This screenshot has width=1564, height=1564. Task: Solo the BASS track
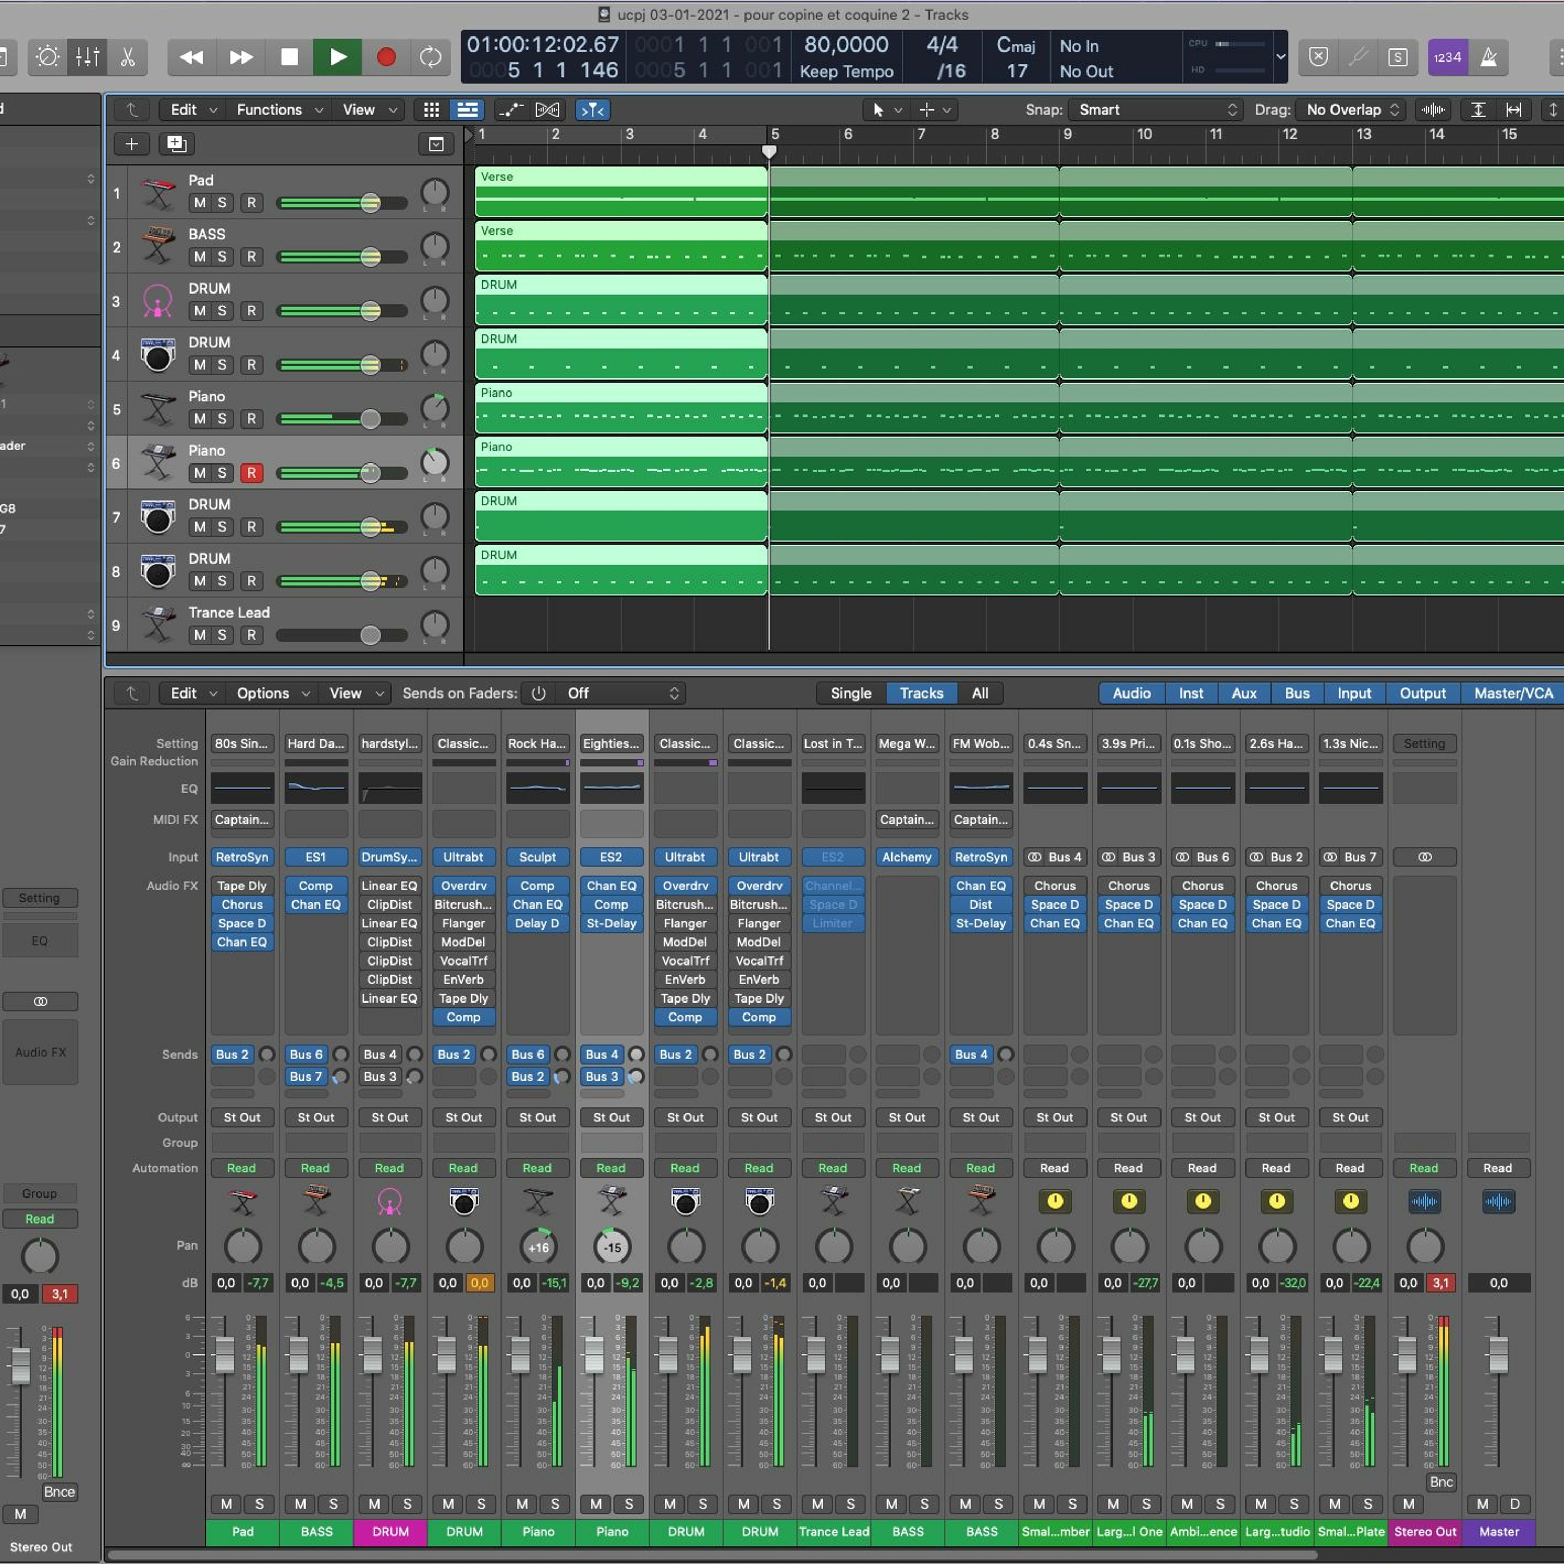[x=222, y=256]
